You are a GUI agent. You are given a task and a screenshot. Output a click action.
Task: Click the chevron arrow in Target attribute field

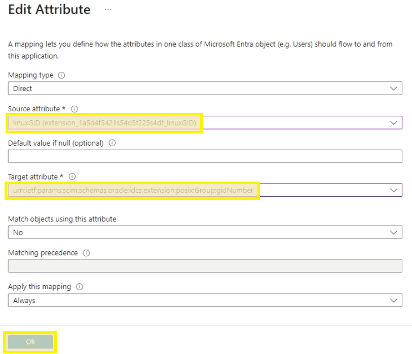[x=393, y=190]
